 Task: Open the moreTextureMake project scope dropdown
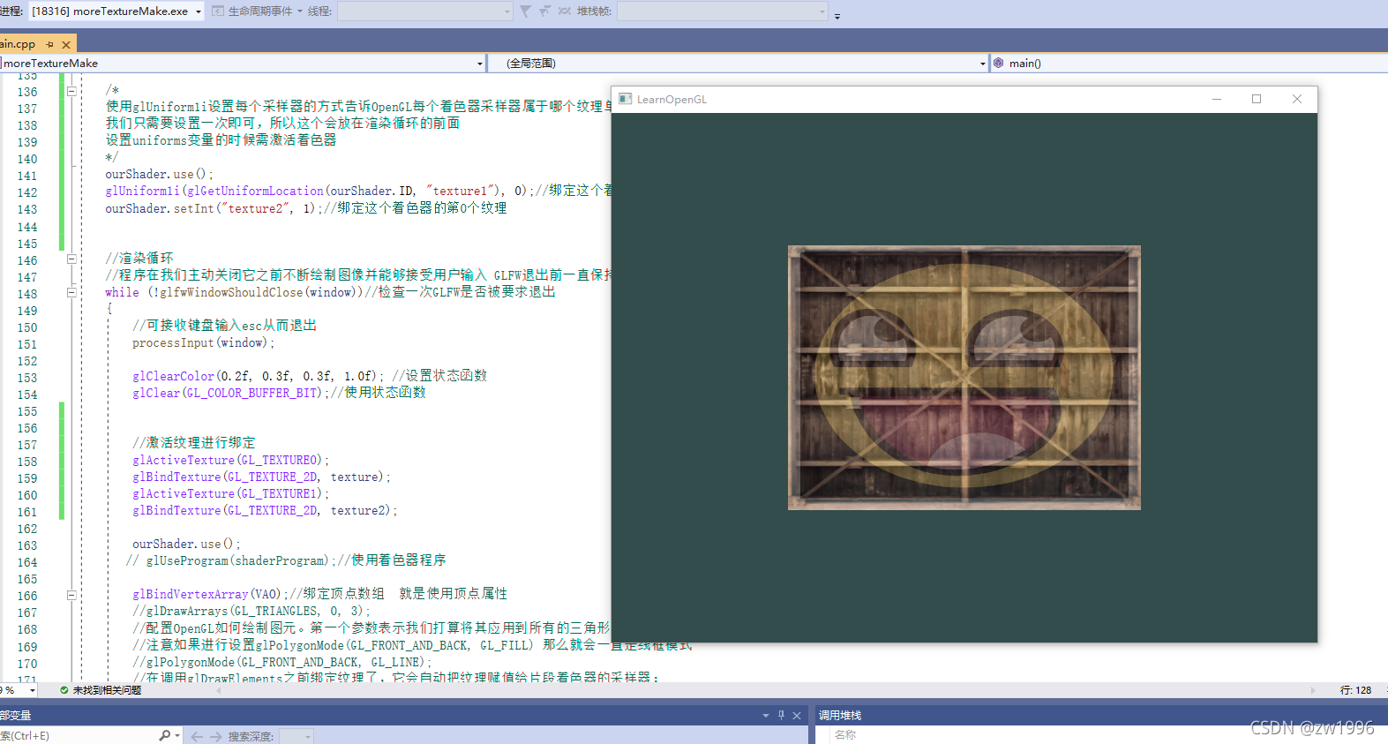[x=243, y=64]
